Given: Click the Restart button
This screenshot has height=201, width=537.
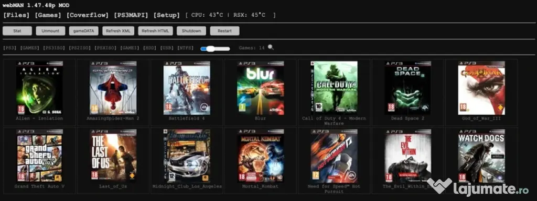Looking at the screenshot, I should 224,31.
